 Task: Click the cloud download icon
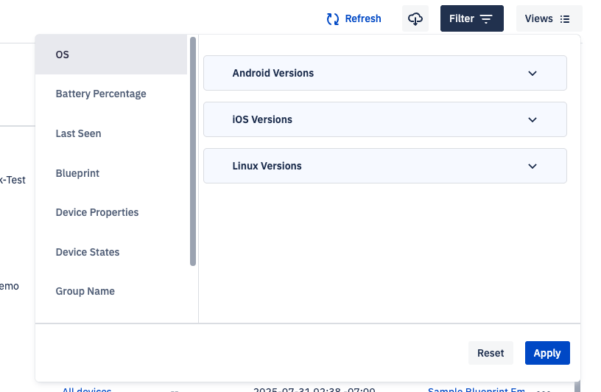[415, 19]
